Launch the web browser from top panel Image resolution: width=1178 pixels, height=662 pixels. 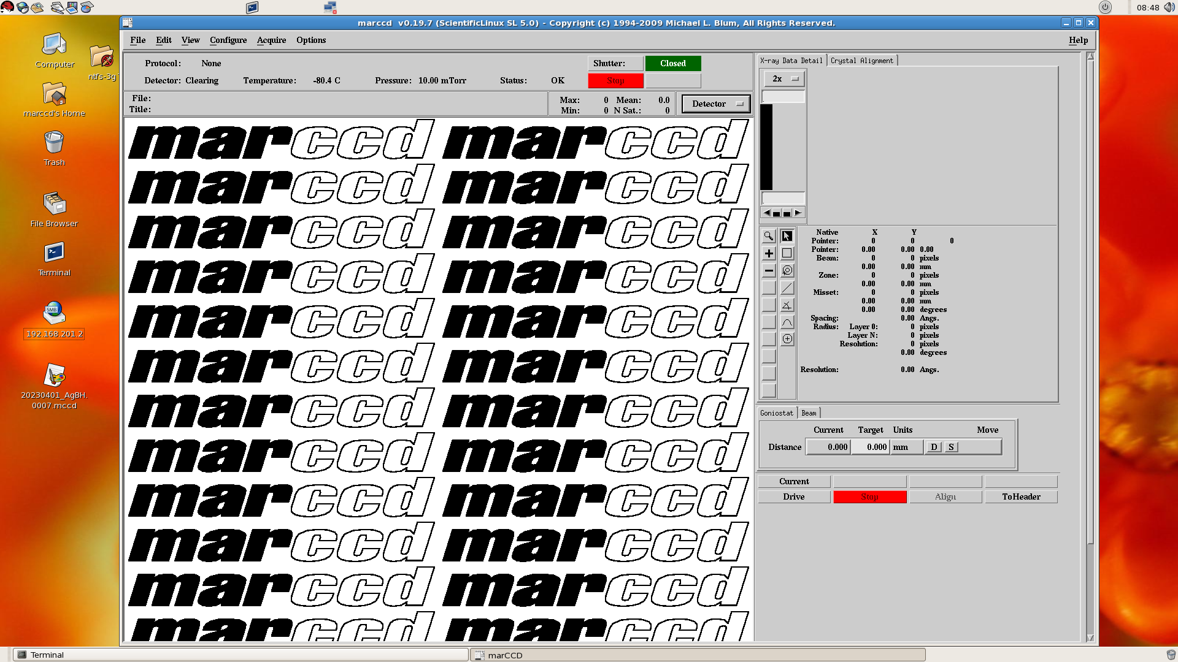point(23,7)
